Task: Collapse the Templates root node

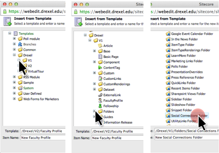Action: coord(10,33)
